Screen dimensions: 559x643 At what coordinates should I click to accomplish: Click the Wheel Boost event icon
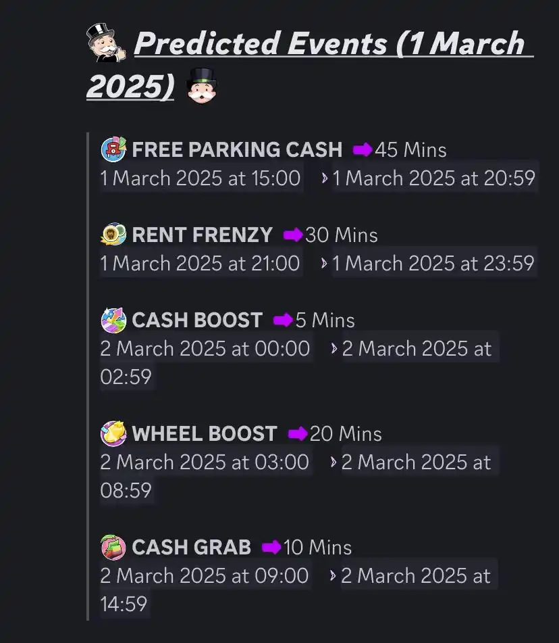pyautogui.click(x=113, y=433)
